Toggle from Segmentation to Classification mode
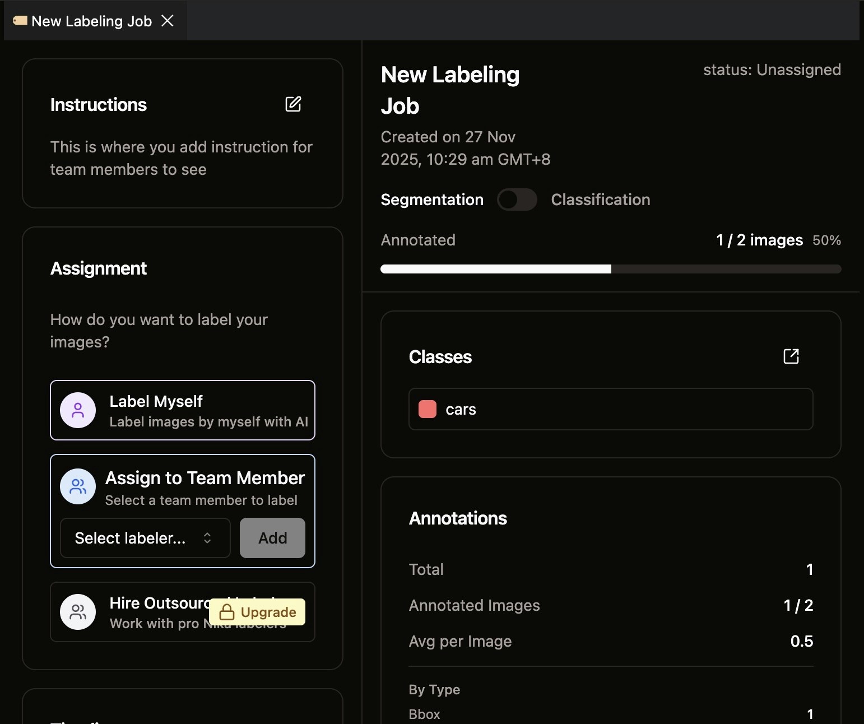Screen dimensions: 864x724 pos(517,199)
